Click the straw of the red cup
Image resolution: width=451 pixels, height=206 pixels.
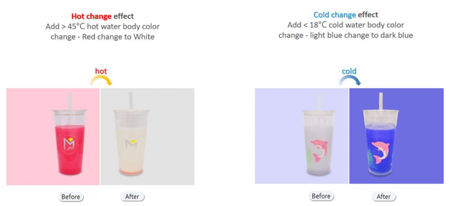coord(70,102)
